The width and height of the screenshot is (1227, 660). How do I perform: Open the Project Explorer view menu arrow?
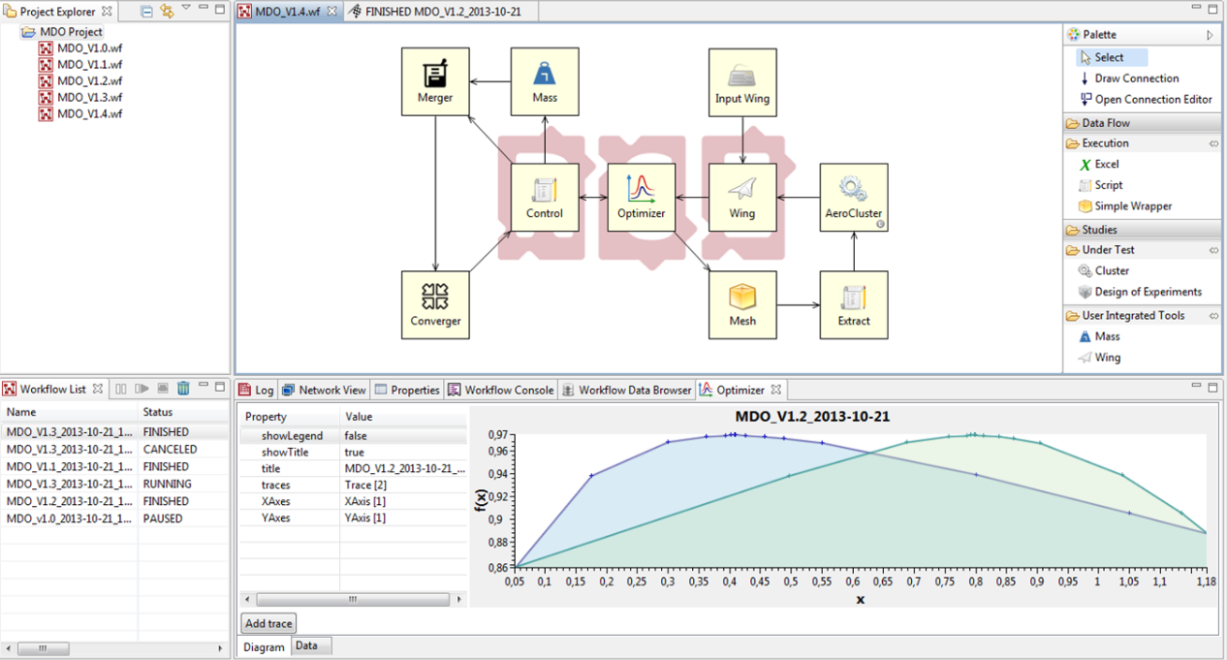[x=186, y=10]
